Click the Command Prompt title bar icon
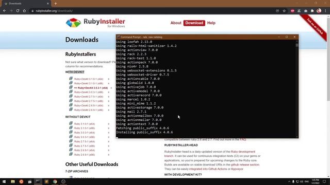 click(119, 37)
